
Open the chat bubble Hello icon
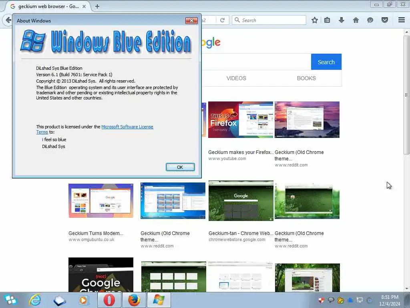[x=370, y=20]
